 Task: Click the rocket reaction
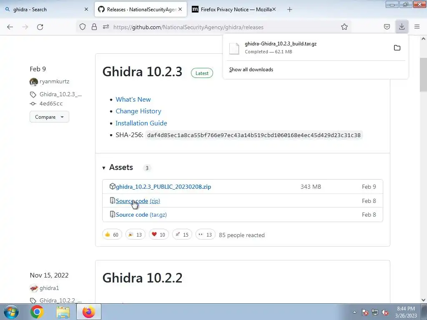pos(182,235)
